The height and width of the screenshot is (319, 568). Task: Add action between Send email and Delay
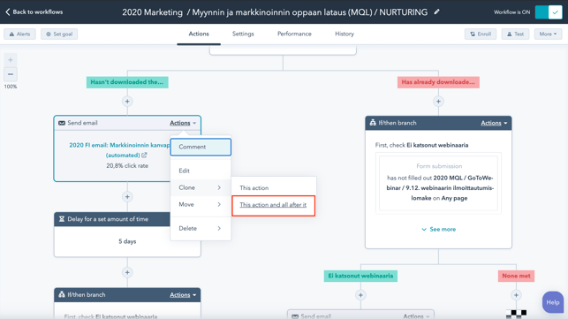click(127, 197)
